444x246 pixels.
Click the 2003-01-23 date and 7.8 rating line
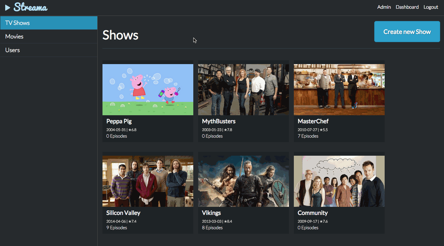217,130
